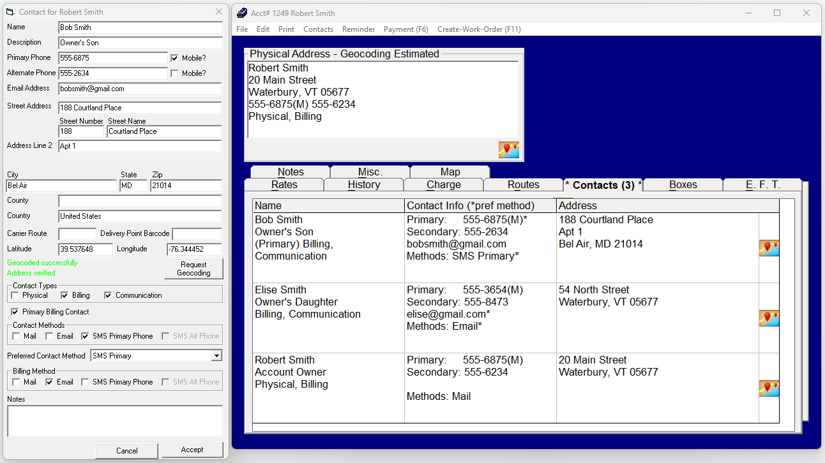Screen dimensions: 825x463
Task: Toggle Primary Billing Contact checkbox
Action: point(15,312)
